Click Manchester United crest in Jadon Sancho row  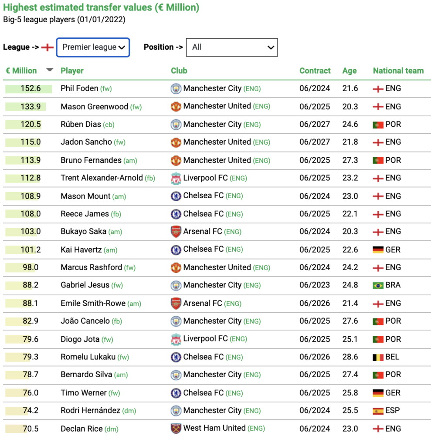(x=176, y=142)
